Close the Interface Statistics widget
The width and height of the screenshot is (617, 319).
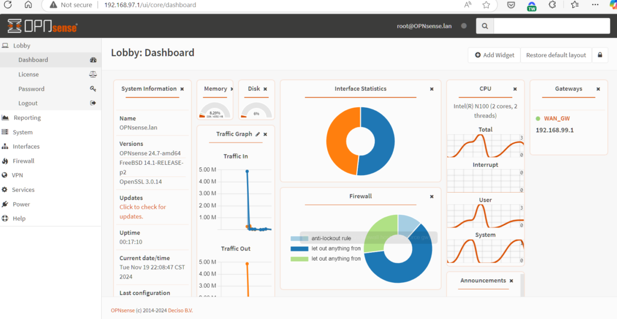[431, 89]
